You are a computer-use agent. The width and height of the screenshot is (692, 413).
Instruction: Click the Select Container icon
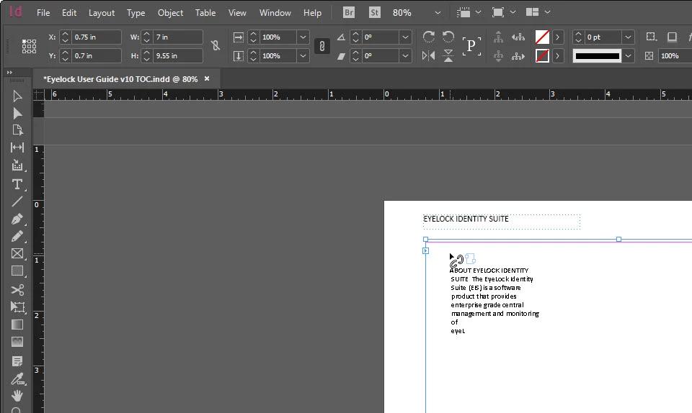pyautogui.click(x=498, y=37)
